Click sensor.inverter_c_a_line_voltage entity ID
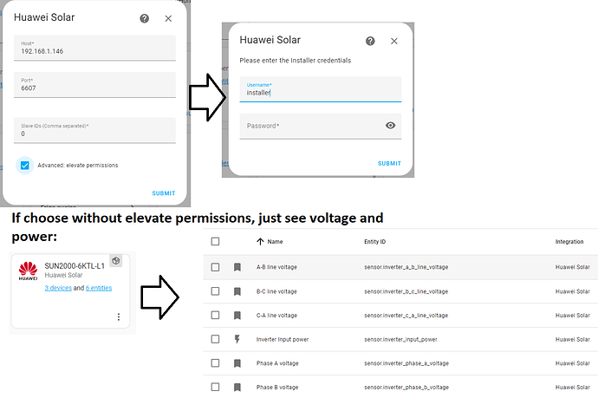Screen dimensions: 598x398 click(x=406, y=316)
